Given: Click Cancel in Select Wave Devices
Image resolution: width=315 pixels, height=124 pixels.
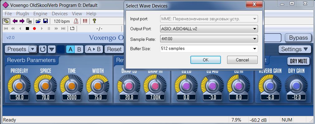Looking at the screenshot, I should coord(242,60).
